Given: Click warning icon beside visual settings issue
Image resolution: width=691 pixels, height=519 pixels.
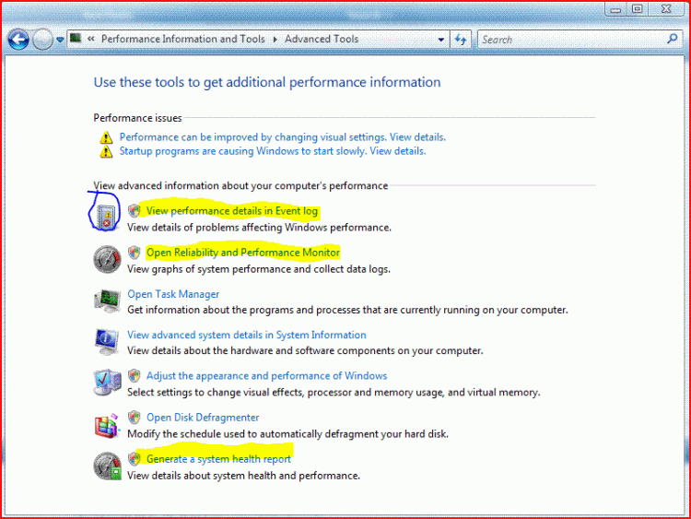Looking at the screenshot, I should [x=106, y=137].
